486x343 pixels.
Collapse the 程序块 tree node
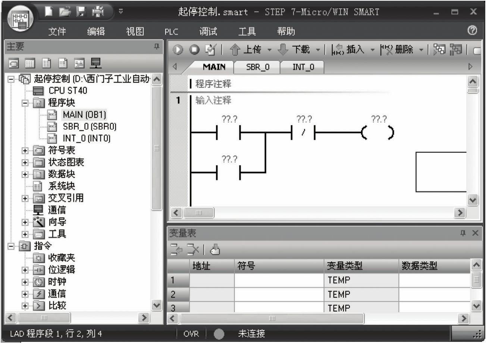pos(25,103)
